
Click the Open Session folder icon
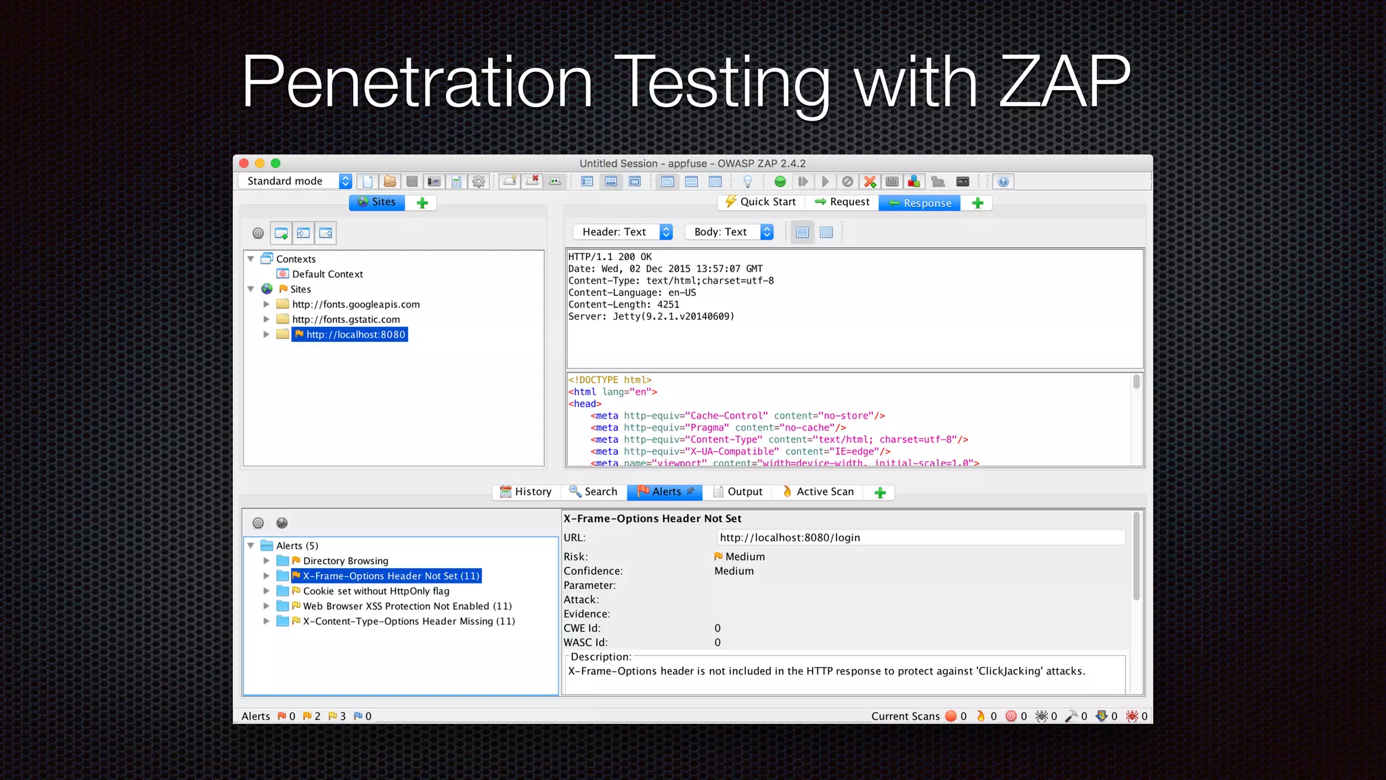point(390,181)
